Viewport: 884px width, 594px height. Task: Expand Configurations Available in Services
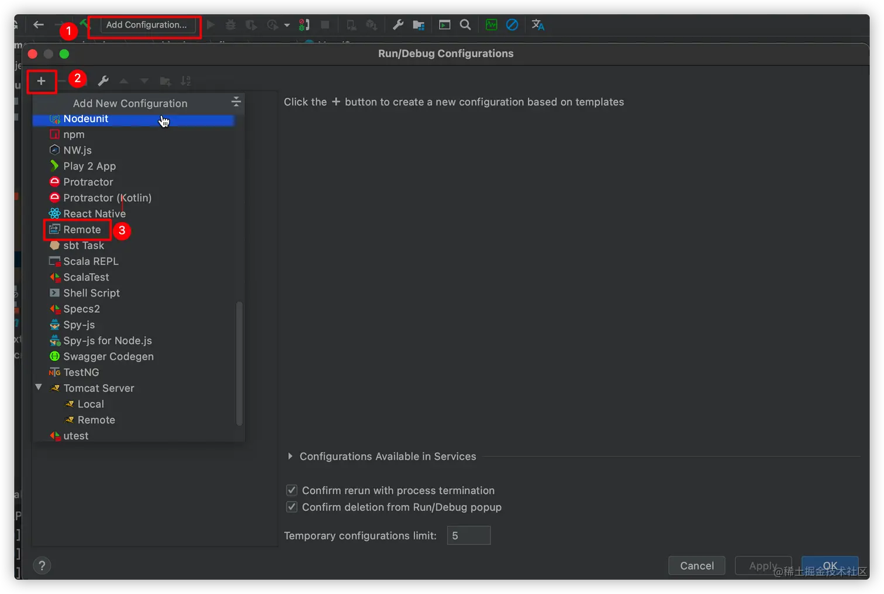[290, 456]
